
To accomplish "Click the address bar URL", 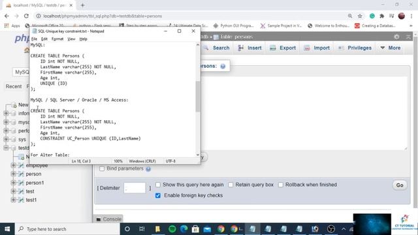I will (x=103, y=16).
